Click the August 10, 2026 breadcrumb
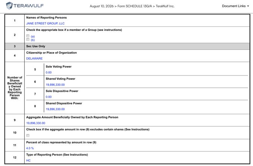The width and height of the screenshot is (253, 166). (102, 6)
